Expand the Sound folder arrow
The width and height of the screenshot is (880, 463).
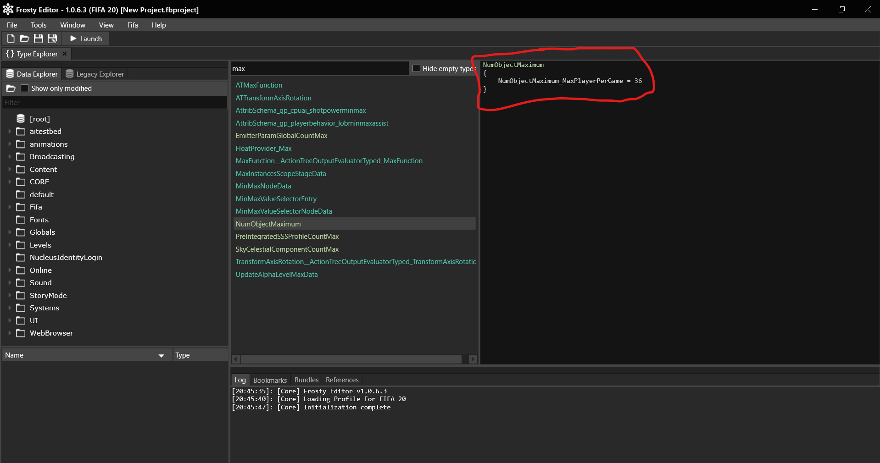tap(10, 283)
